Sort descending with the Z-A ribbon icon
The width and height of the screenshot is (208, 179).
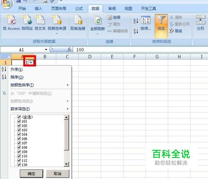pos(136,31)
